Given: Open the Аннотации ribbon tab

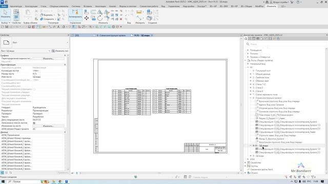Looking at the screenshot, I should tap(100, 6).
